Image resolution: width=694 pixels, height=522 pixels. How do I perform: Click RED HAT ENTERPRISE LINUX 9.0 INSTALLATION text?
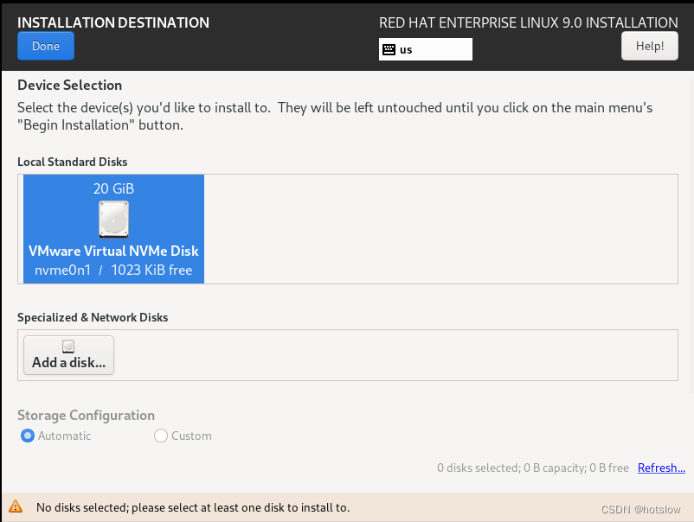[x=529, y=22]
